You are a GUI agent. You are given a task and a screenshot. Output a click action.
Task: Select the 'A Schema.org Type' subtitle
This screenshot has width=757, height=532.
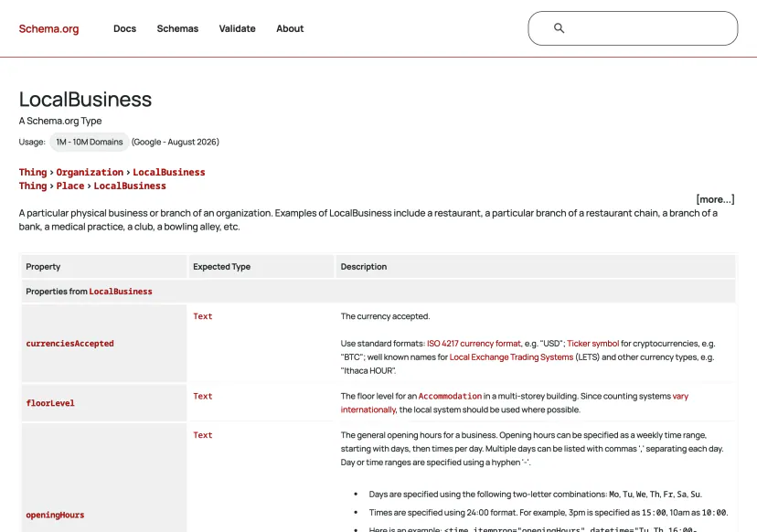coord(60,121)
